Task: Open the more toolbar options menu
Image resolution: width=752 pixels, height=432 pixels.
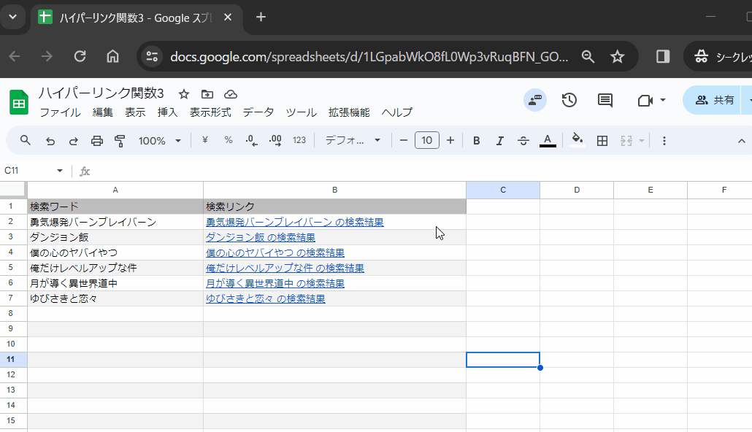Action: [664, 141]
